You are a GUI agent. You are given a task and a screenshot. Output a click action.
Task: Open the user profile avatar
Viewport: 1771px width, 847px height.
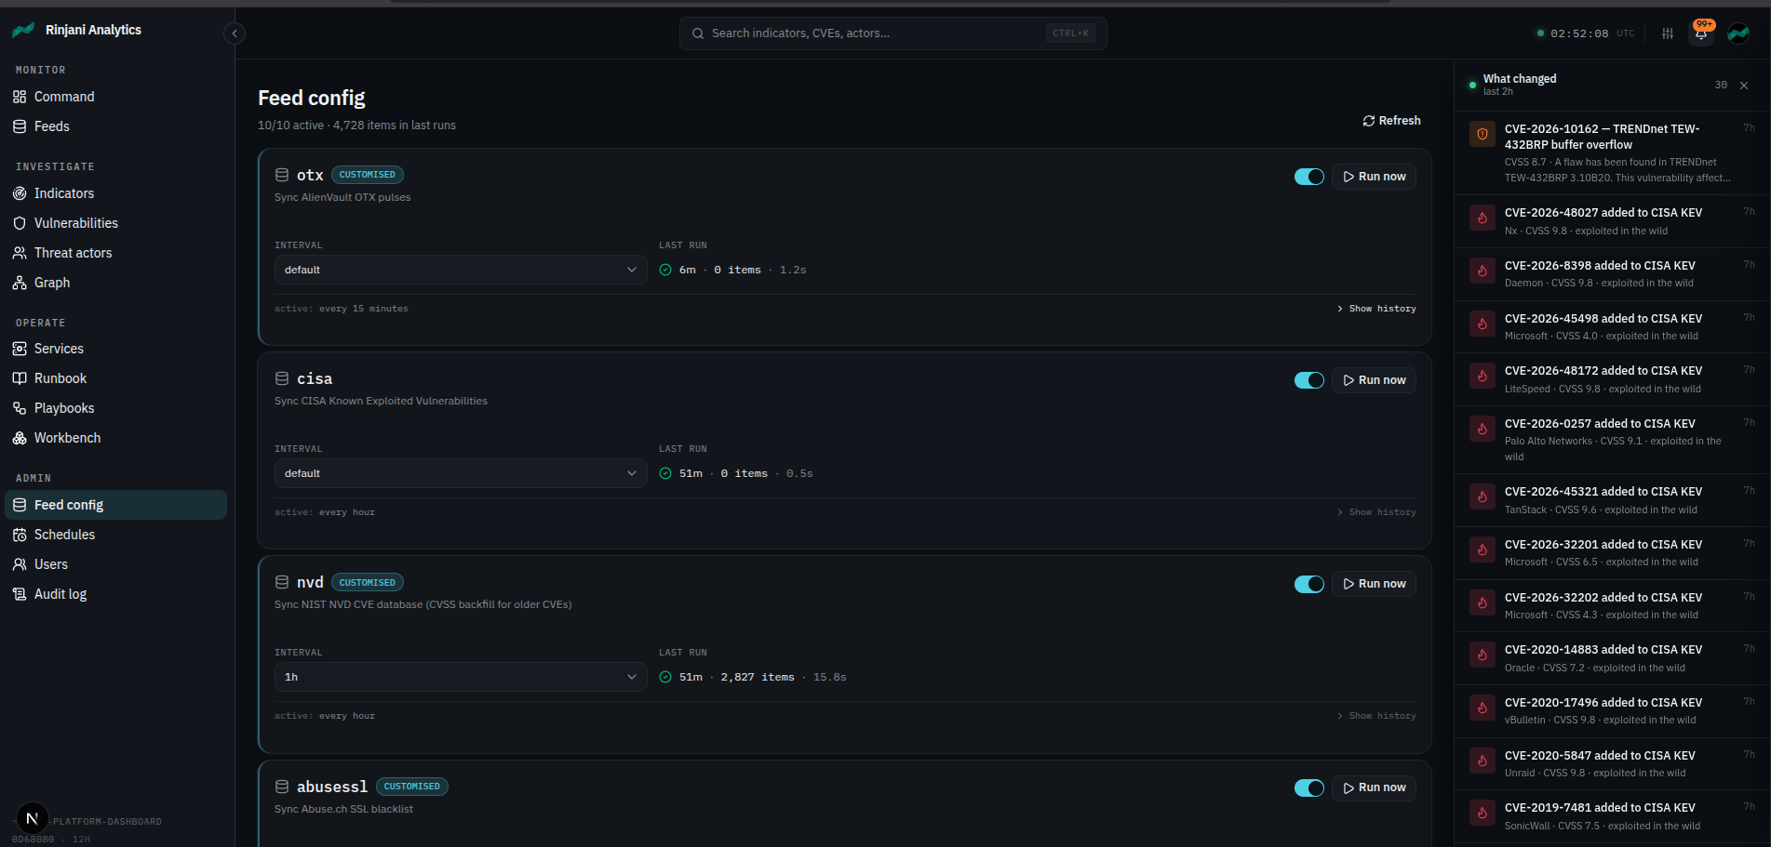[x=1738, y=33]
